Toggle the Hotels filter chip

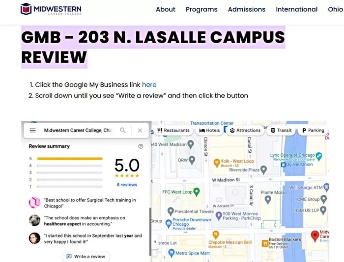(209, 131)
